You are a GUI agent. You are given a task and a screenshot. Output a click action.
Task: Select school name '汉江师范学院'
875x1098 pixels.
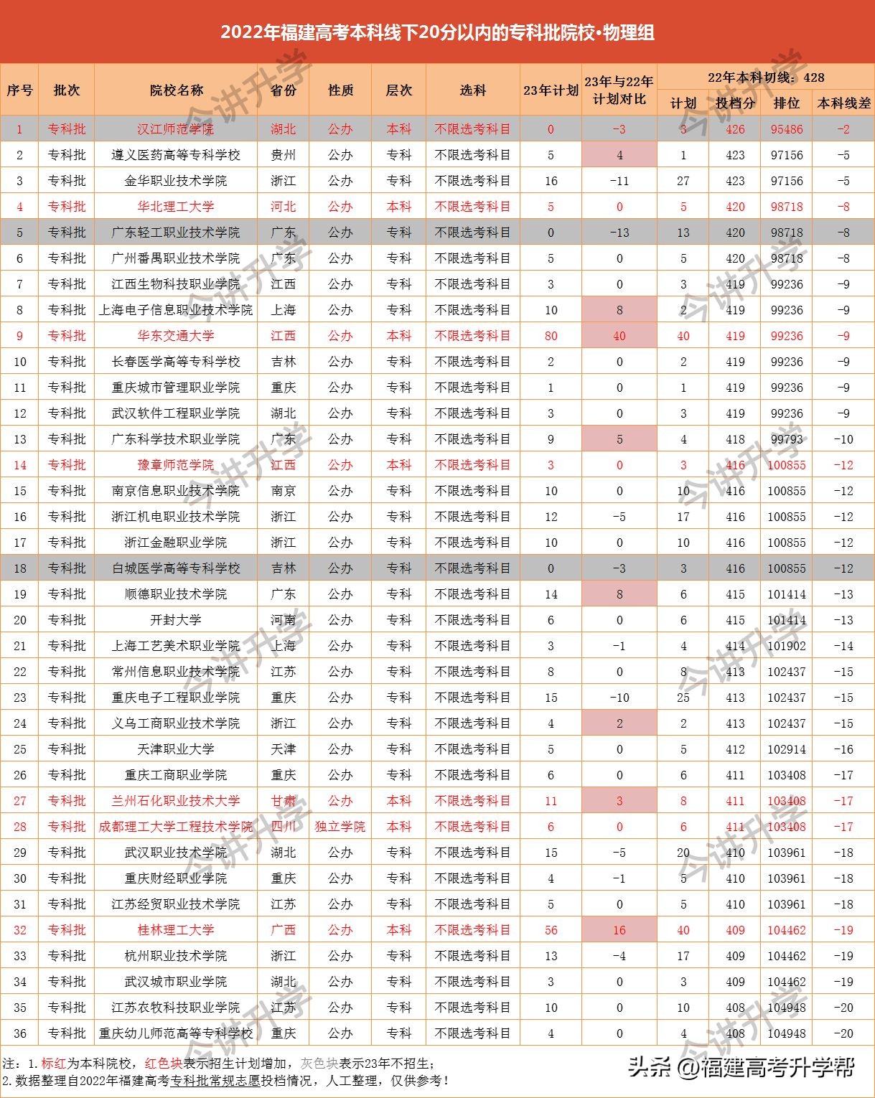(176, 129)
